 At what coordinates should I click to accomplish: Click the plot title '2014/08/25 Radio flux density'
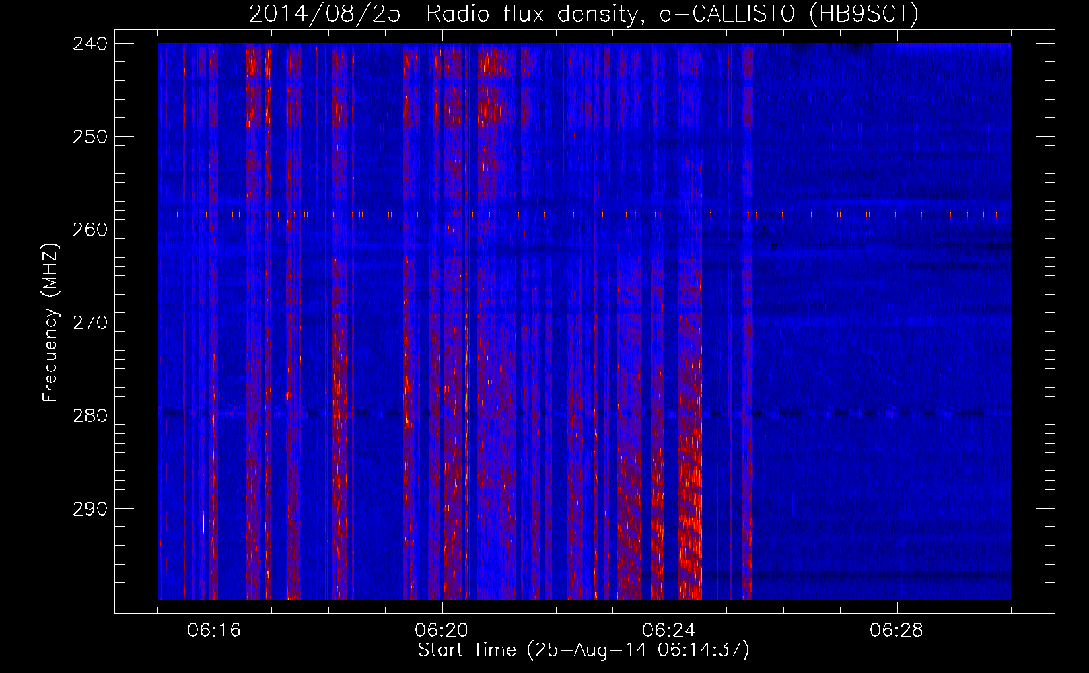(x=584, y=13)
